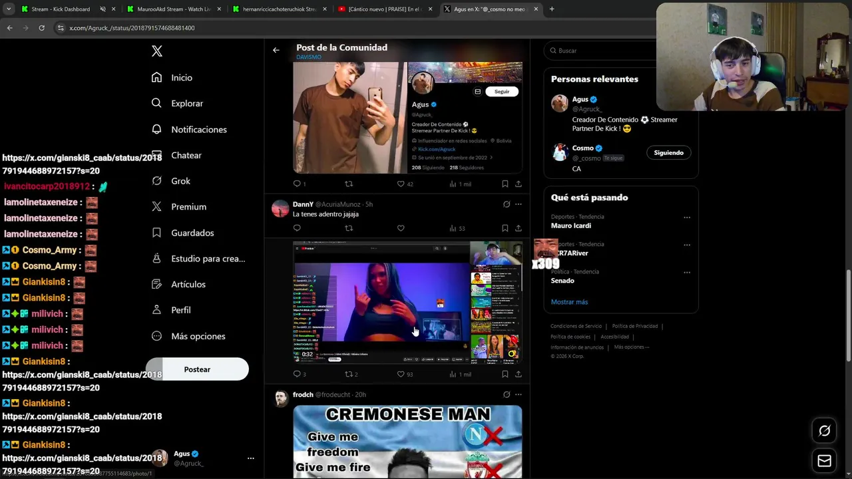
Task: Share the video post with 93 likes
Action: point(519,374)
